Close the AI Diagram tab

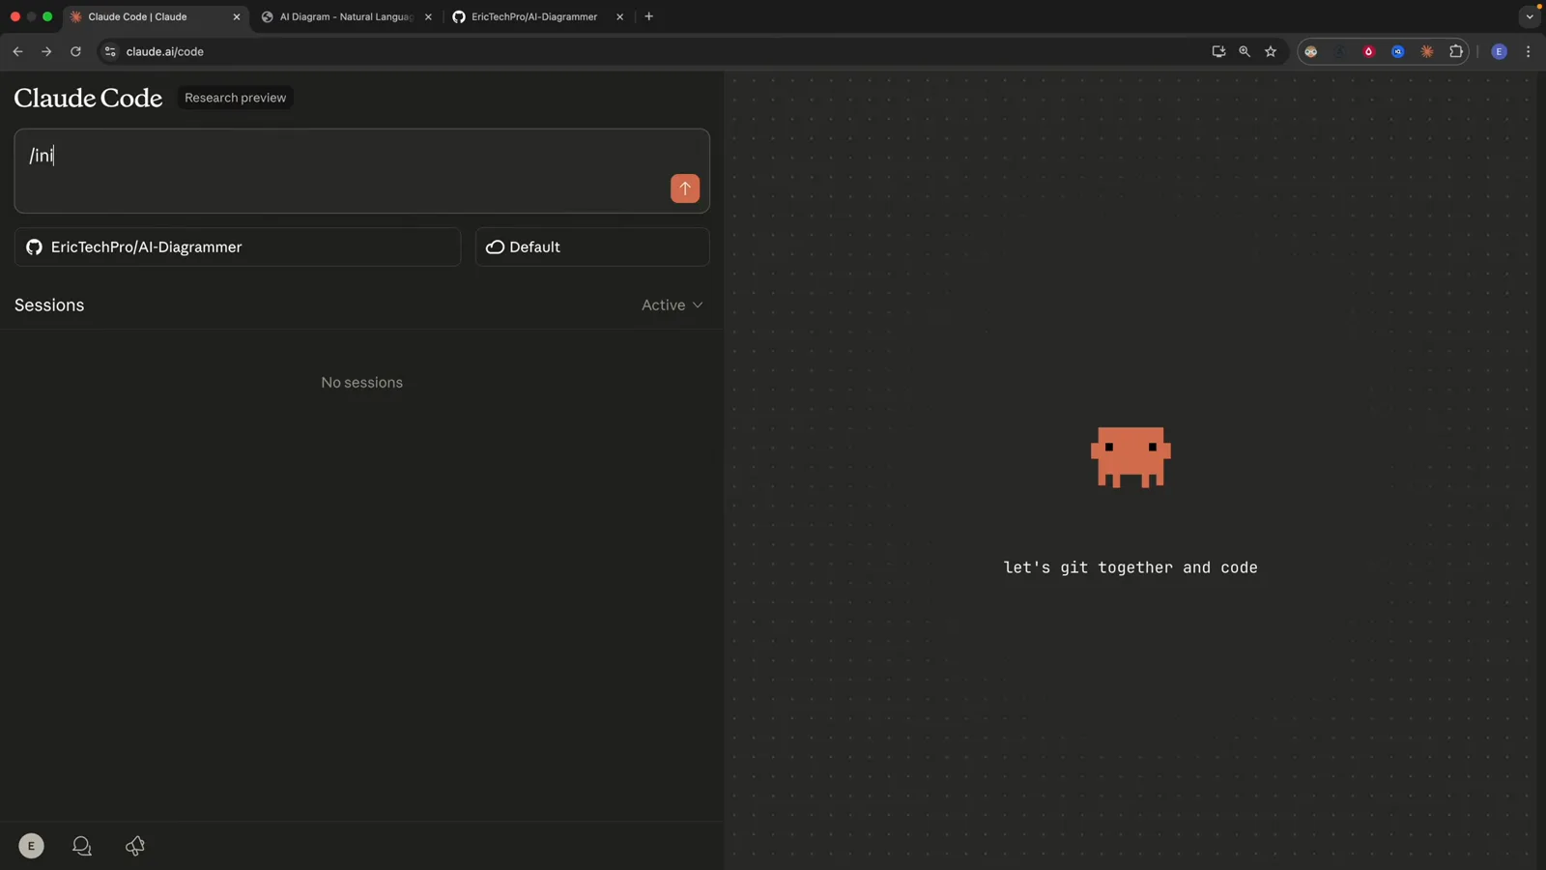click(428, 16)
